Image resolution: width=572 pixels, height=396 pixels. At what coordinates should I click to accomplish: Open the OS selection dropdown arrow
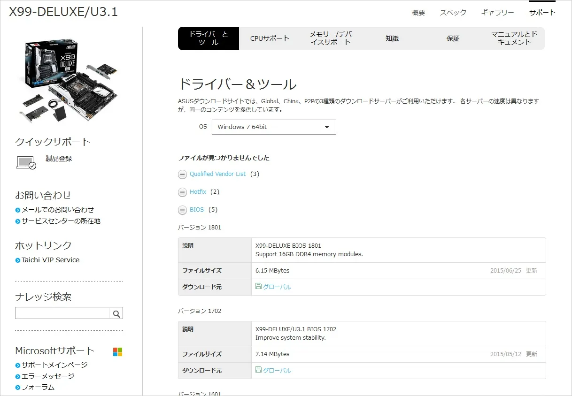tap(327, 127)
